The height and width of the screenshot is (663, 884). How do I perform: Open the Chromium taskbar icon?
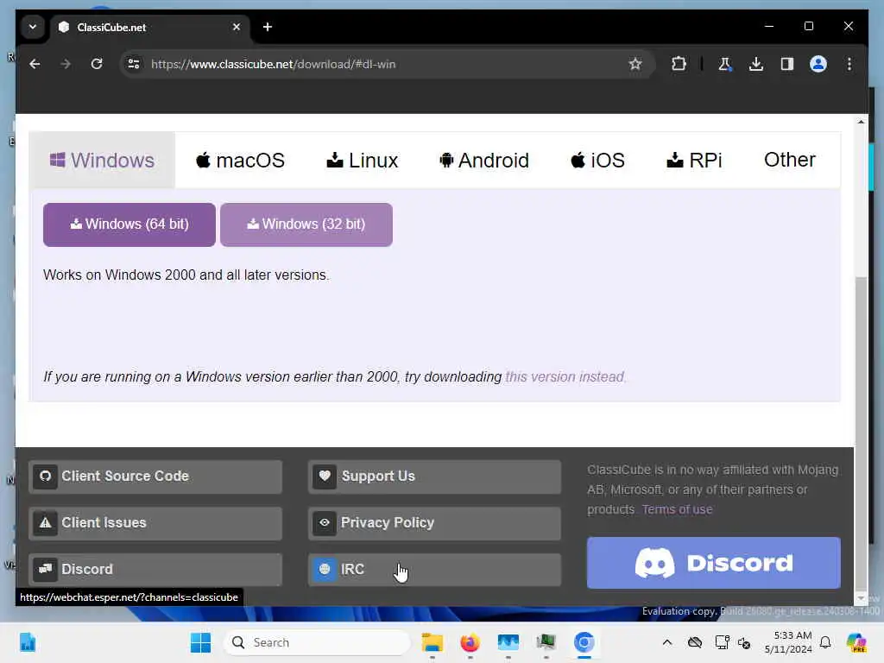584,642
